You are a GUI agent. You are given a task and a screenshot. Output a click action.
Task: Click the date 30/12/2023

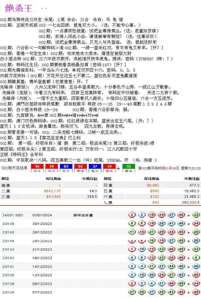coord(42,224)
